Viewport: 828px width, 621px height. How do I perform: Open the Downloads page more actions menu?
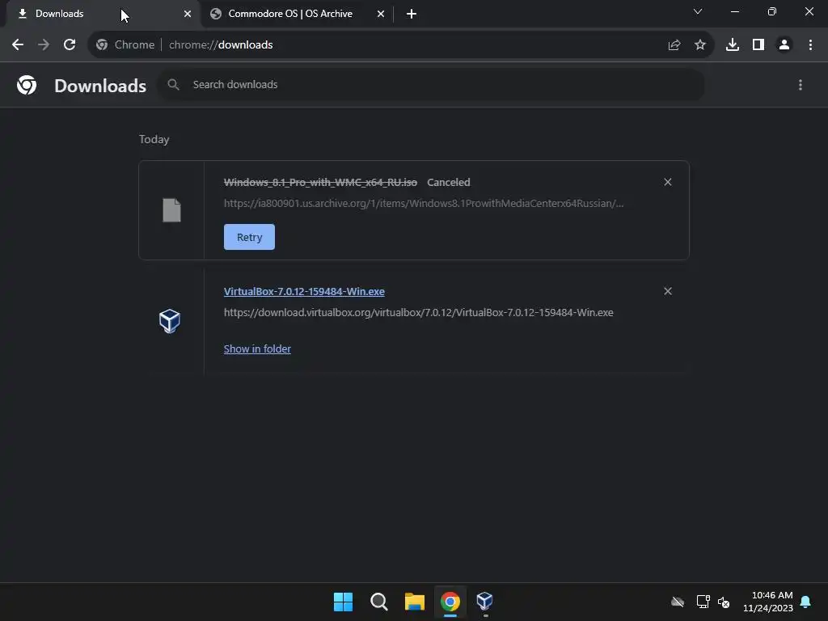point(801,85)
